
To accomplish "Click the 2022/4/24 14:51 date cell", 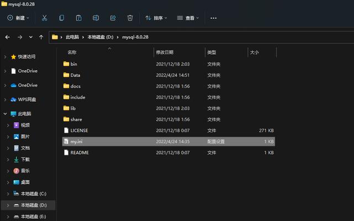I will [x=173, y=75].
